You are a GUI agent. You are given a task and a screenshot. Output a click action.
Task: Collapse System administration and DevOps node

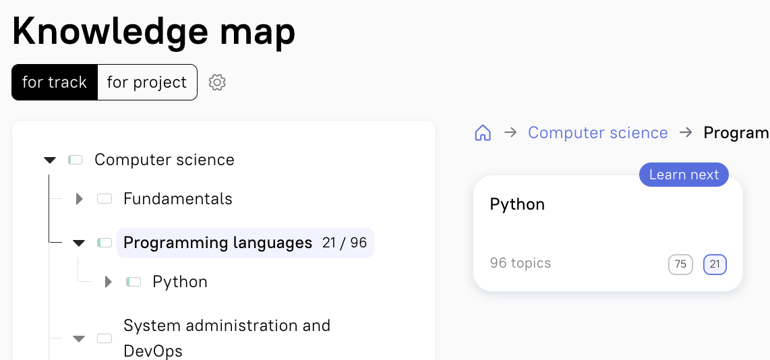79,338
